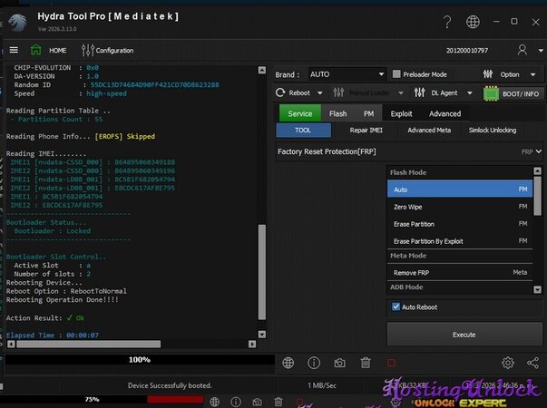The height and width of the screenshot is (408, 547).
Task: Take a screenshot with the camera icon
Action: 339,363
